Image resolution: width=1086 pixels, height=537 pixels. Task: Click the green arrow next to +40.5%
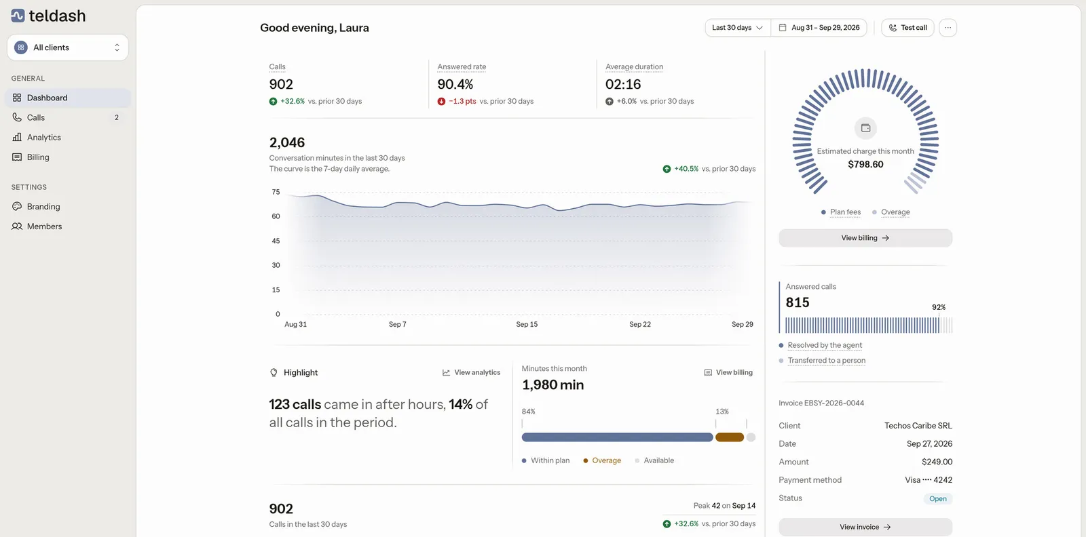667,169
